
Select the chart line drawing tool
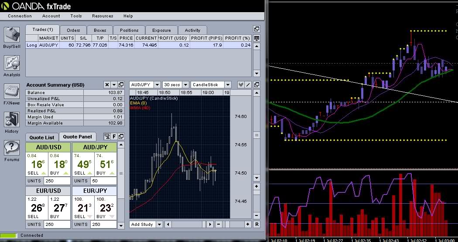pyautogui.click(x=248, y=84)
